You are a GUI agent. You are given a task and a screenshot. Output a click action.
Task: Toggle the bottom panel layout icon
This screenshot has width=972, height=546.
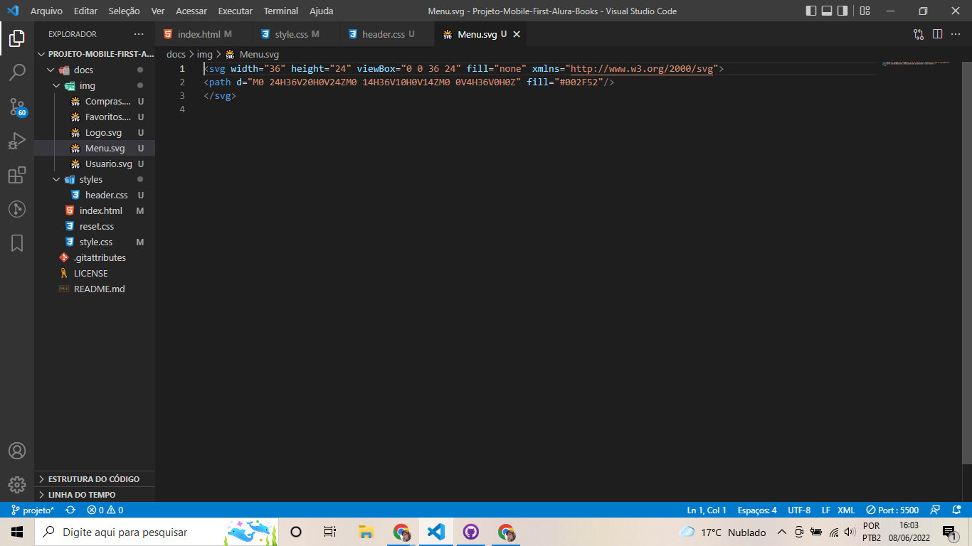click(827, 11)
